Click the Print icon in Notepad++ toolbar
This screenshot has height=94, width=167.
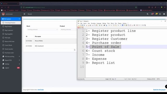90,25
